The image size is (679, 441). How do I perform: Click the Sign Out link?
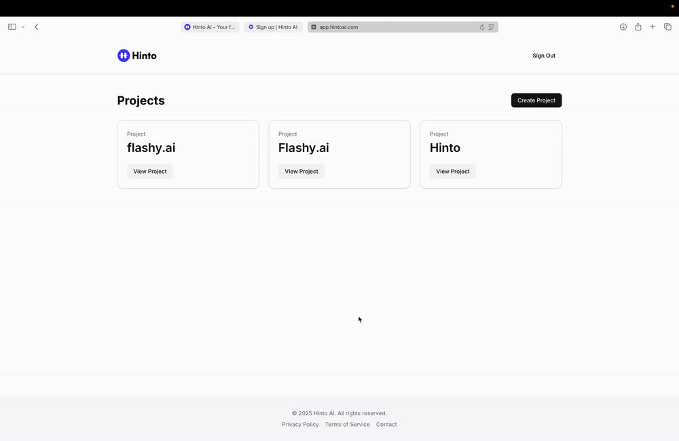click(544, 56)
